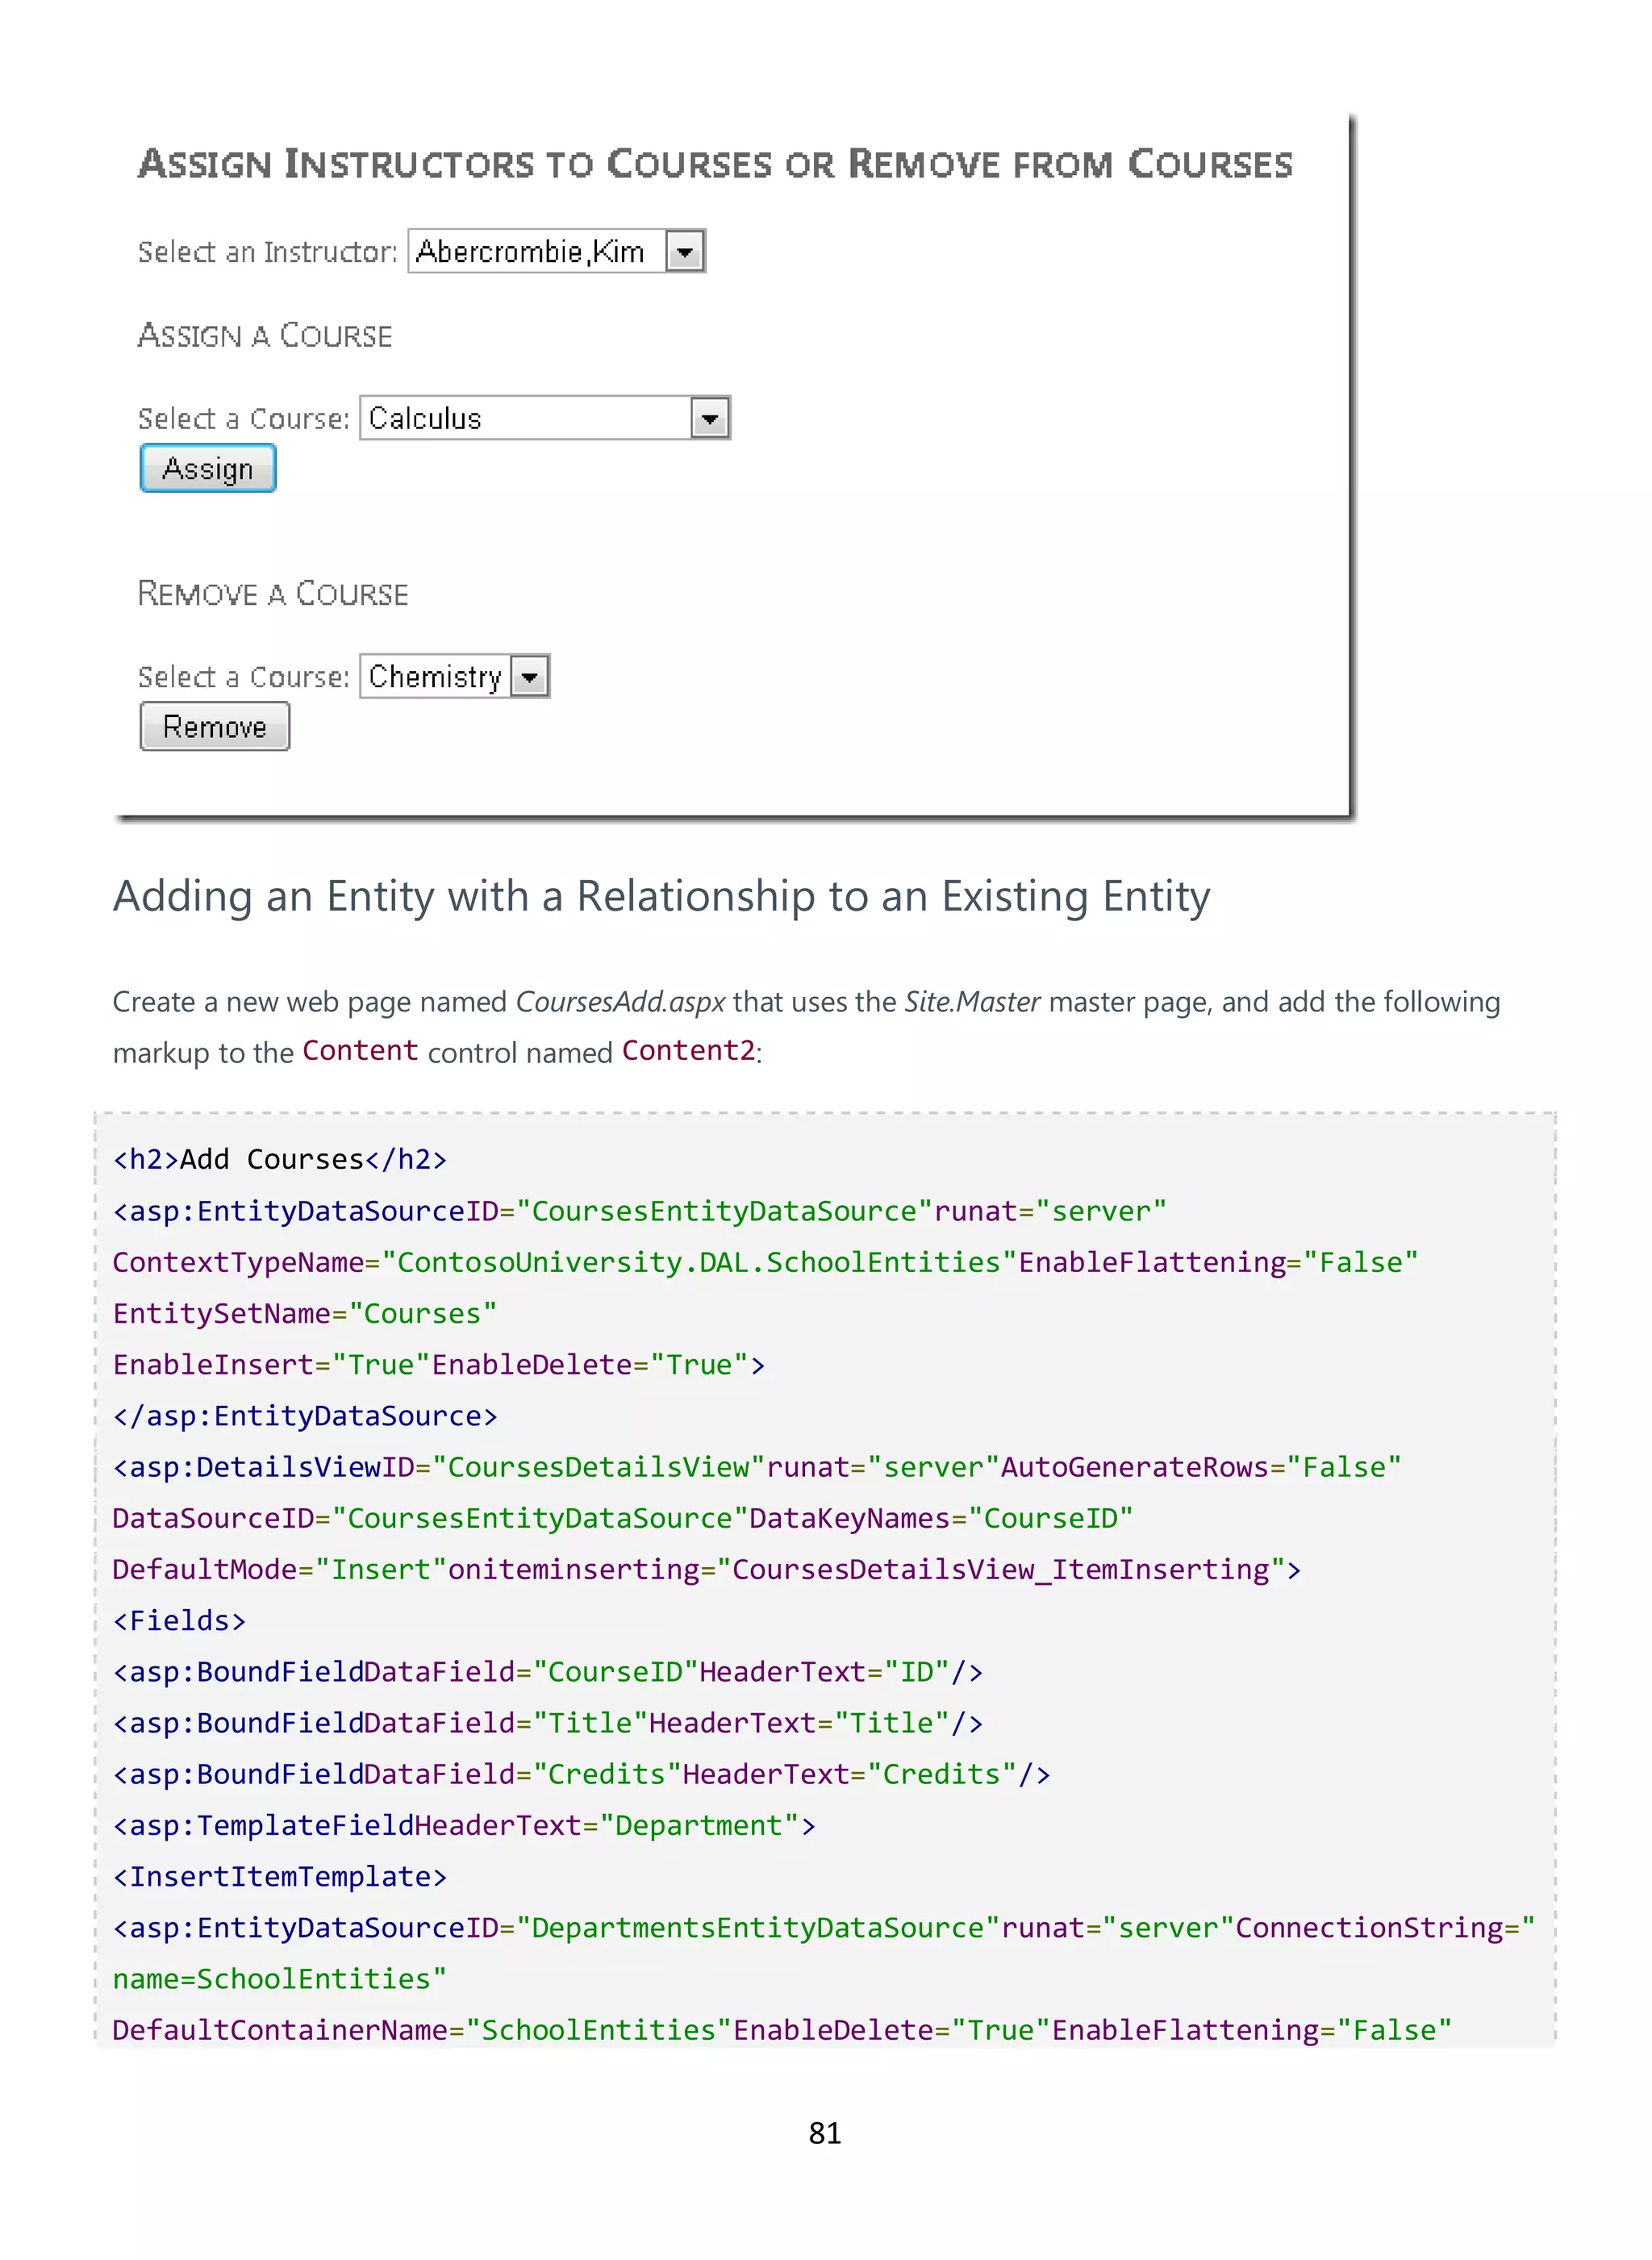The width and height of the screenshot is (1652, 2260).
Task: Click the BoundField CourseID code line
Action: pyautogui.click(x=548, y=1672)
